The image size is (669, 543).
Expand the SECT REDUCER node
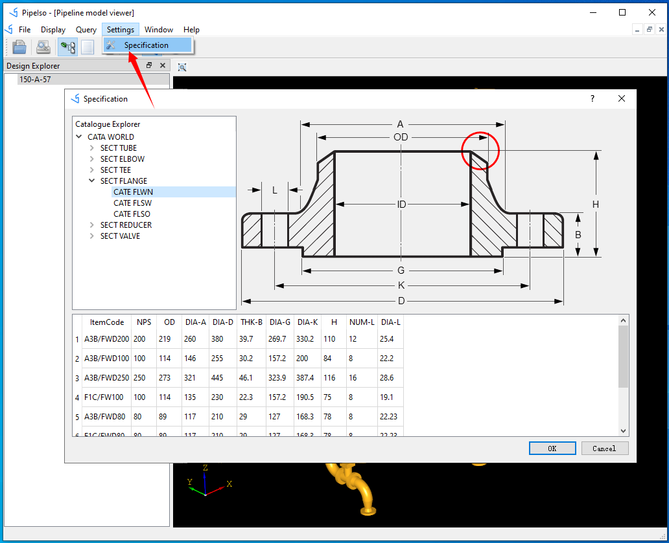coord(92,225)
